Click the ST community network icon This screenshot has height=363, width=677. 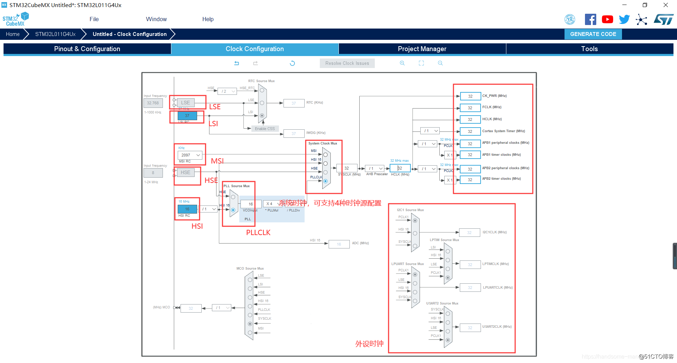(x=641, y=19)
